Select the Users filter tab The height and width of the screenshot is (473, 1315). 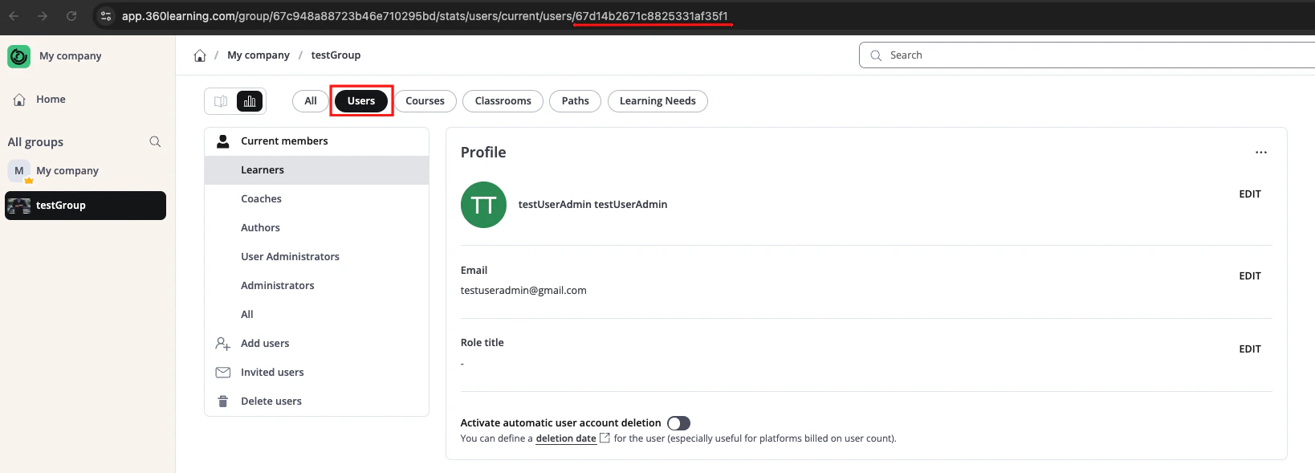click(x=361, y=101)
